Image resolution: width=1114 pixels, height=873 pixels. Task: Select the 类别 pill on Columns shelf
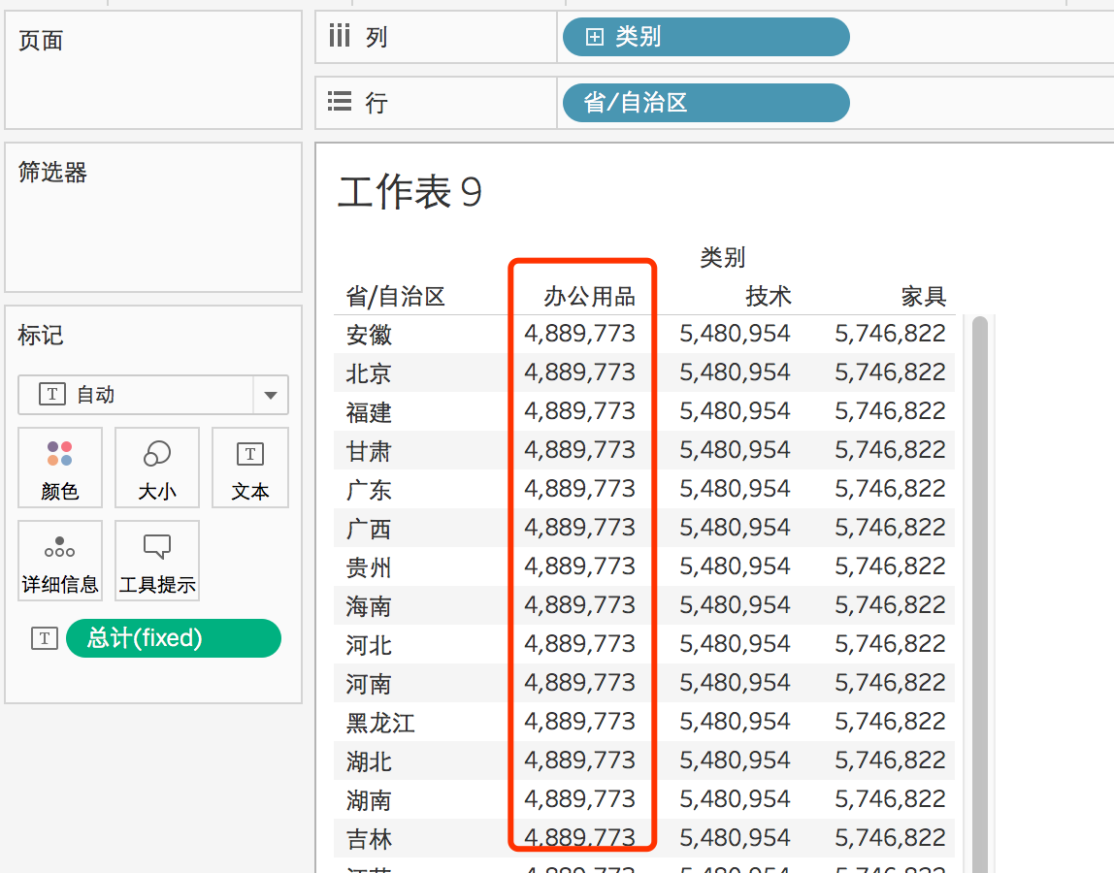point(705,36)
